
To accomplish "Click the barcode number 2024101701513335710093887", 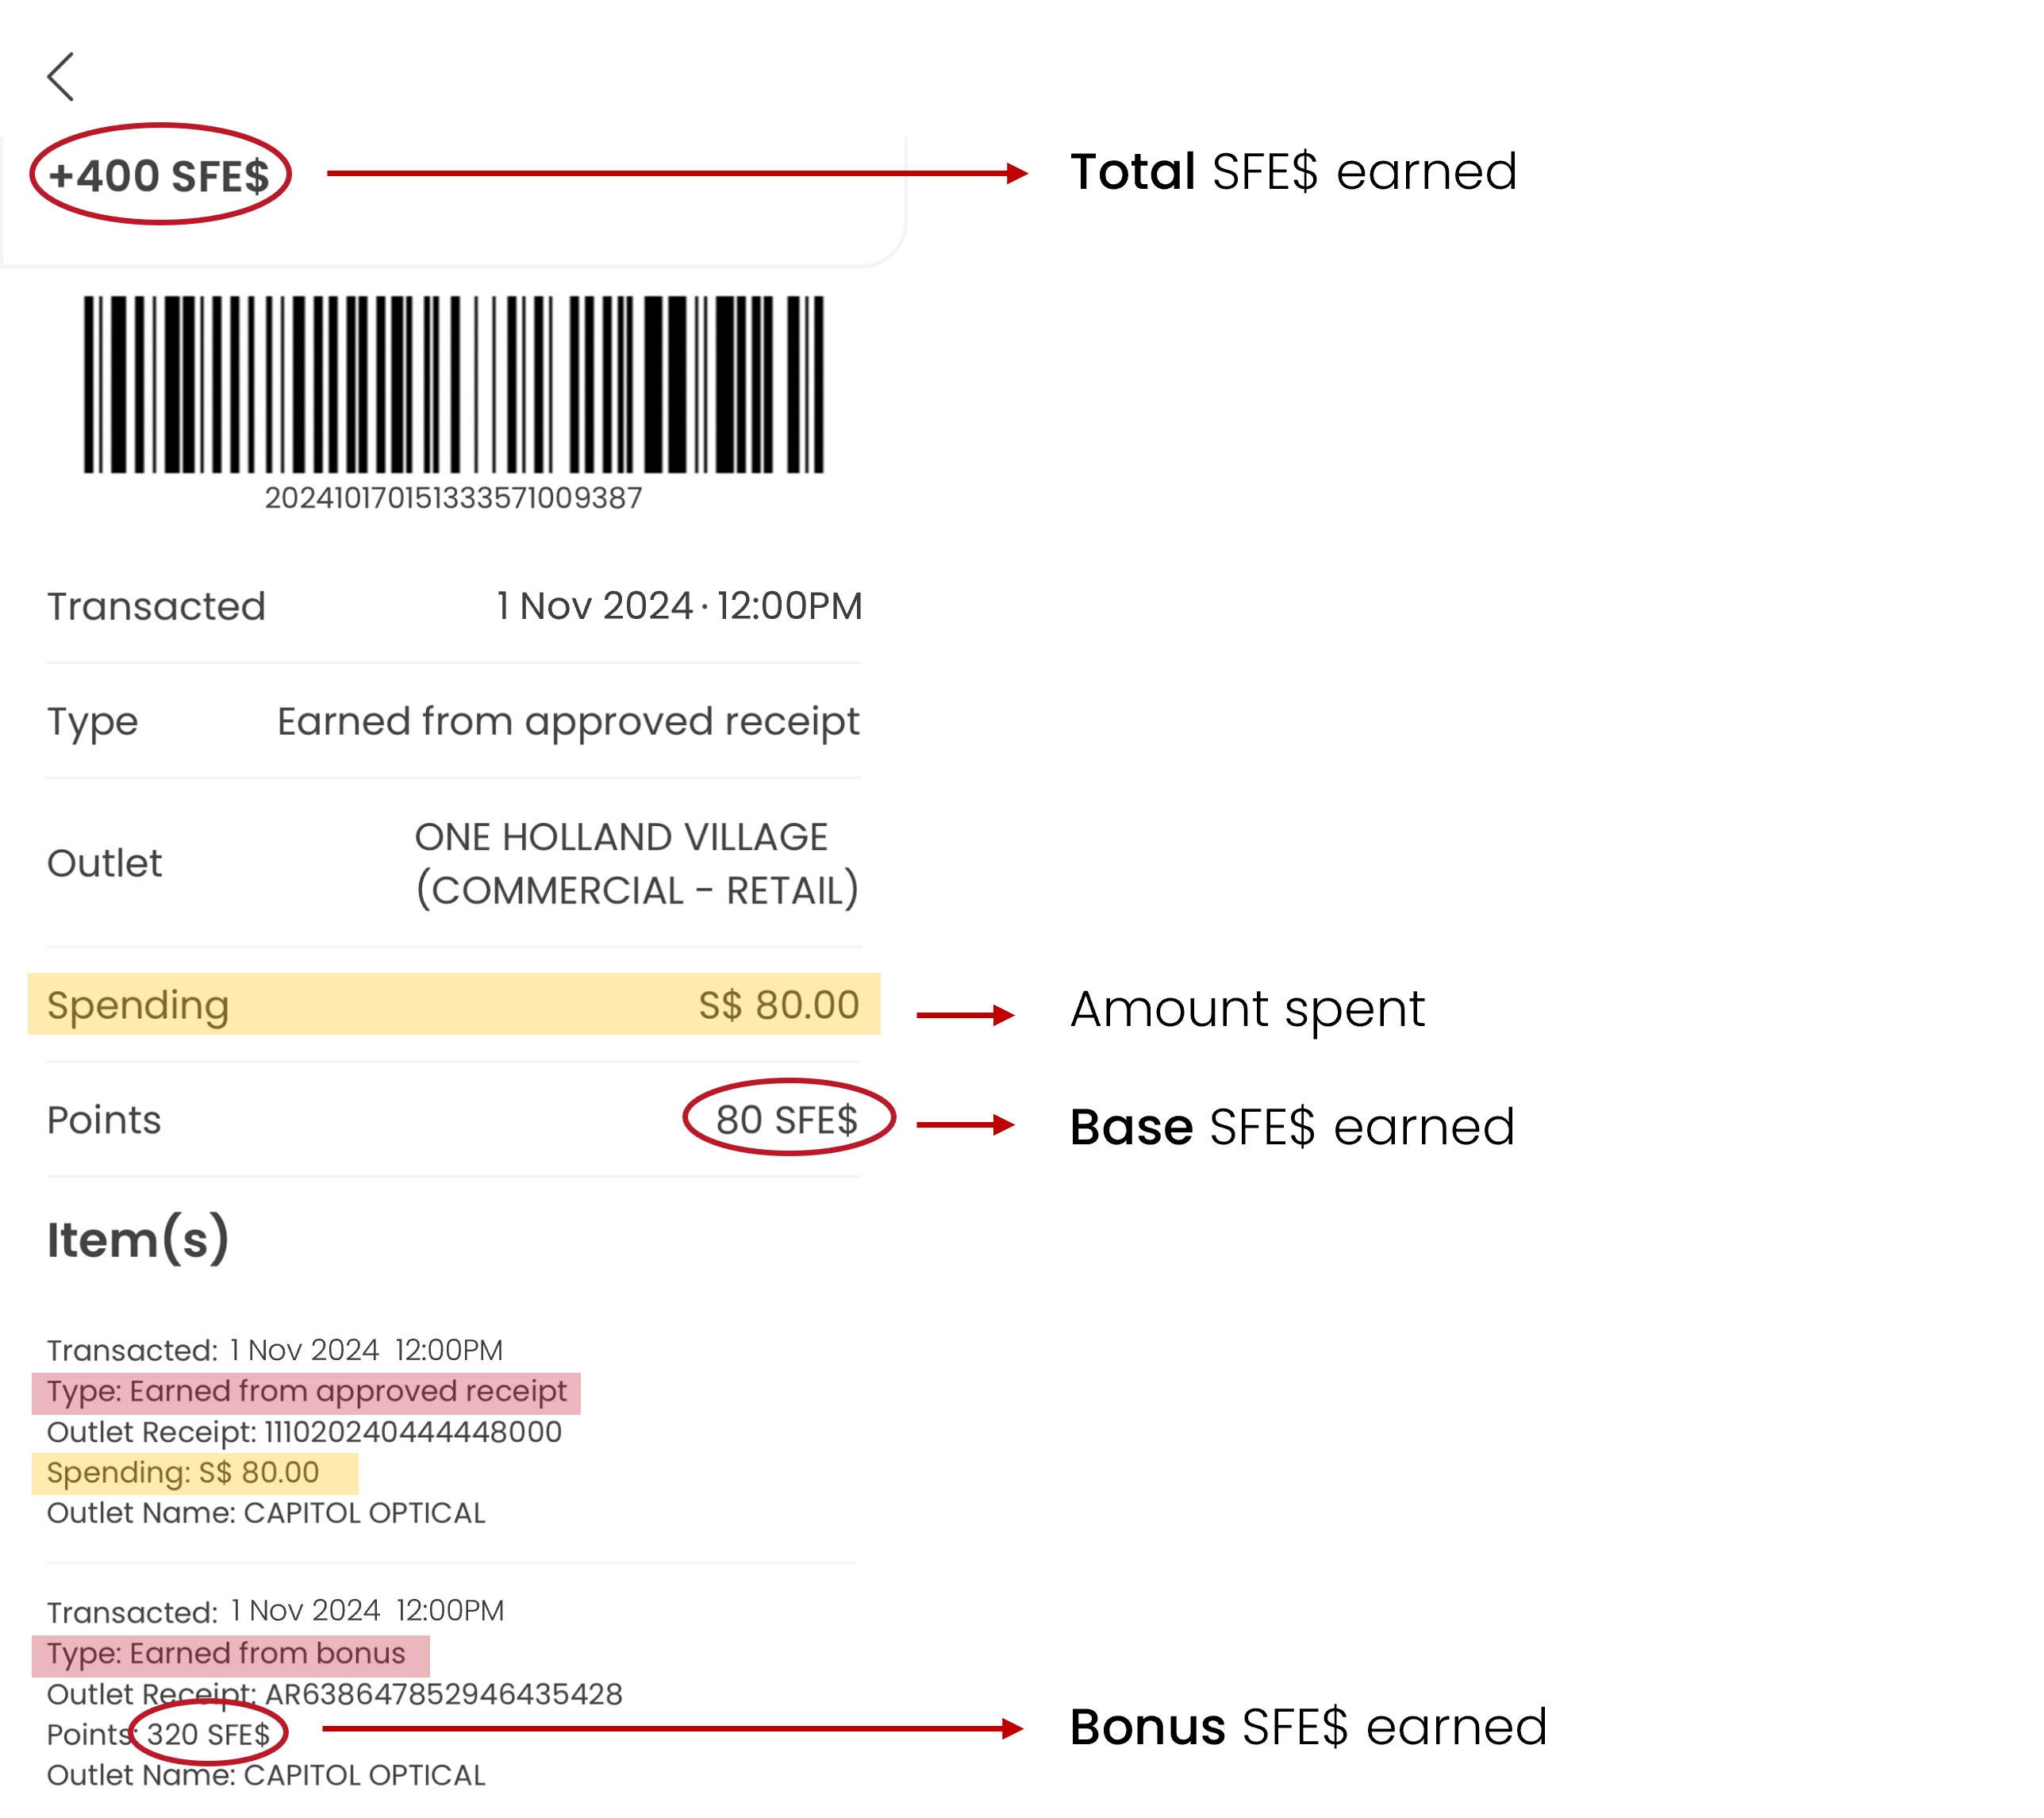I will click(453, 498).
